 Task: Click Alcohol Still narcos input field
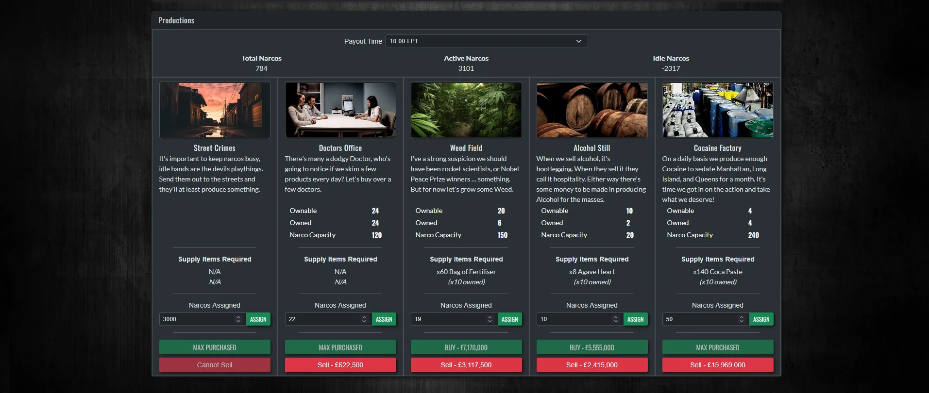click(x=574, y=319)
